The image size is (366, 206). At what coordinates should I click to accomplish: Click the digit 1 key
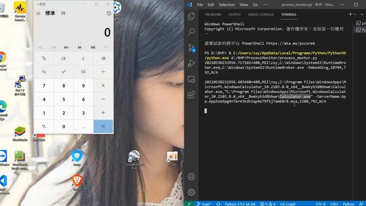(x=44, y=113)
